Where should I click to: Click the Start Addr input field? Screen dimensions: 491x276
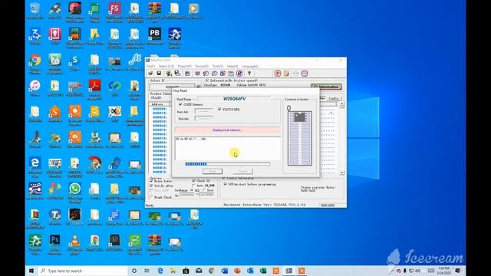click(x=204, y=111)
